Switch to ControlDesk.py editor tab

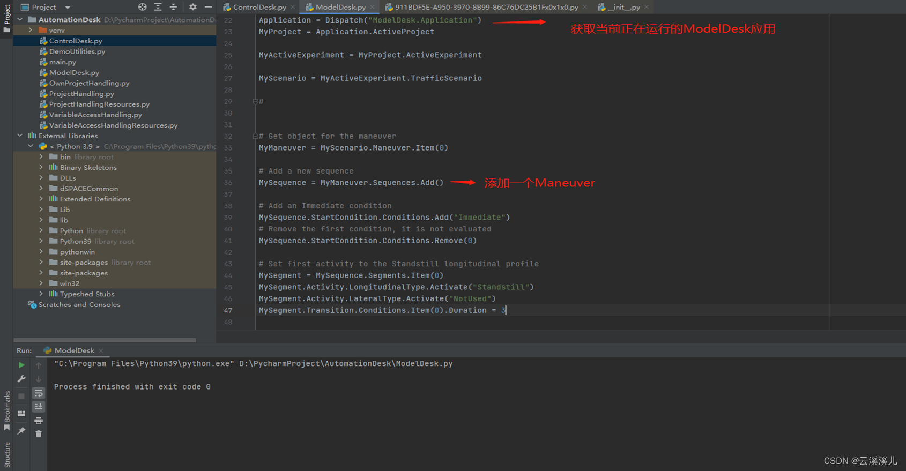(x=259, y=7)
